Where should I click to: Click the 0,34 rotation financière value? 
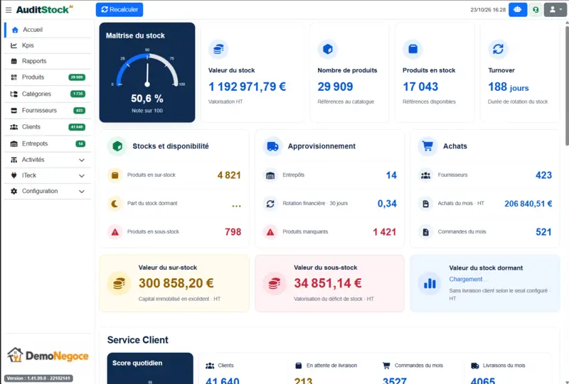click(387, 204)
